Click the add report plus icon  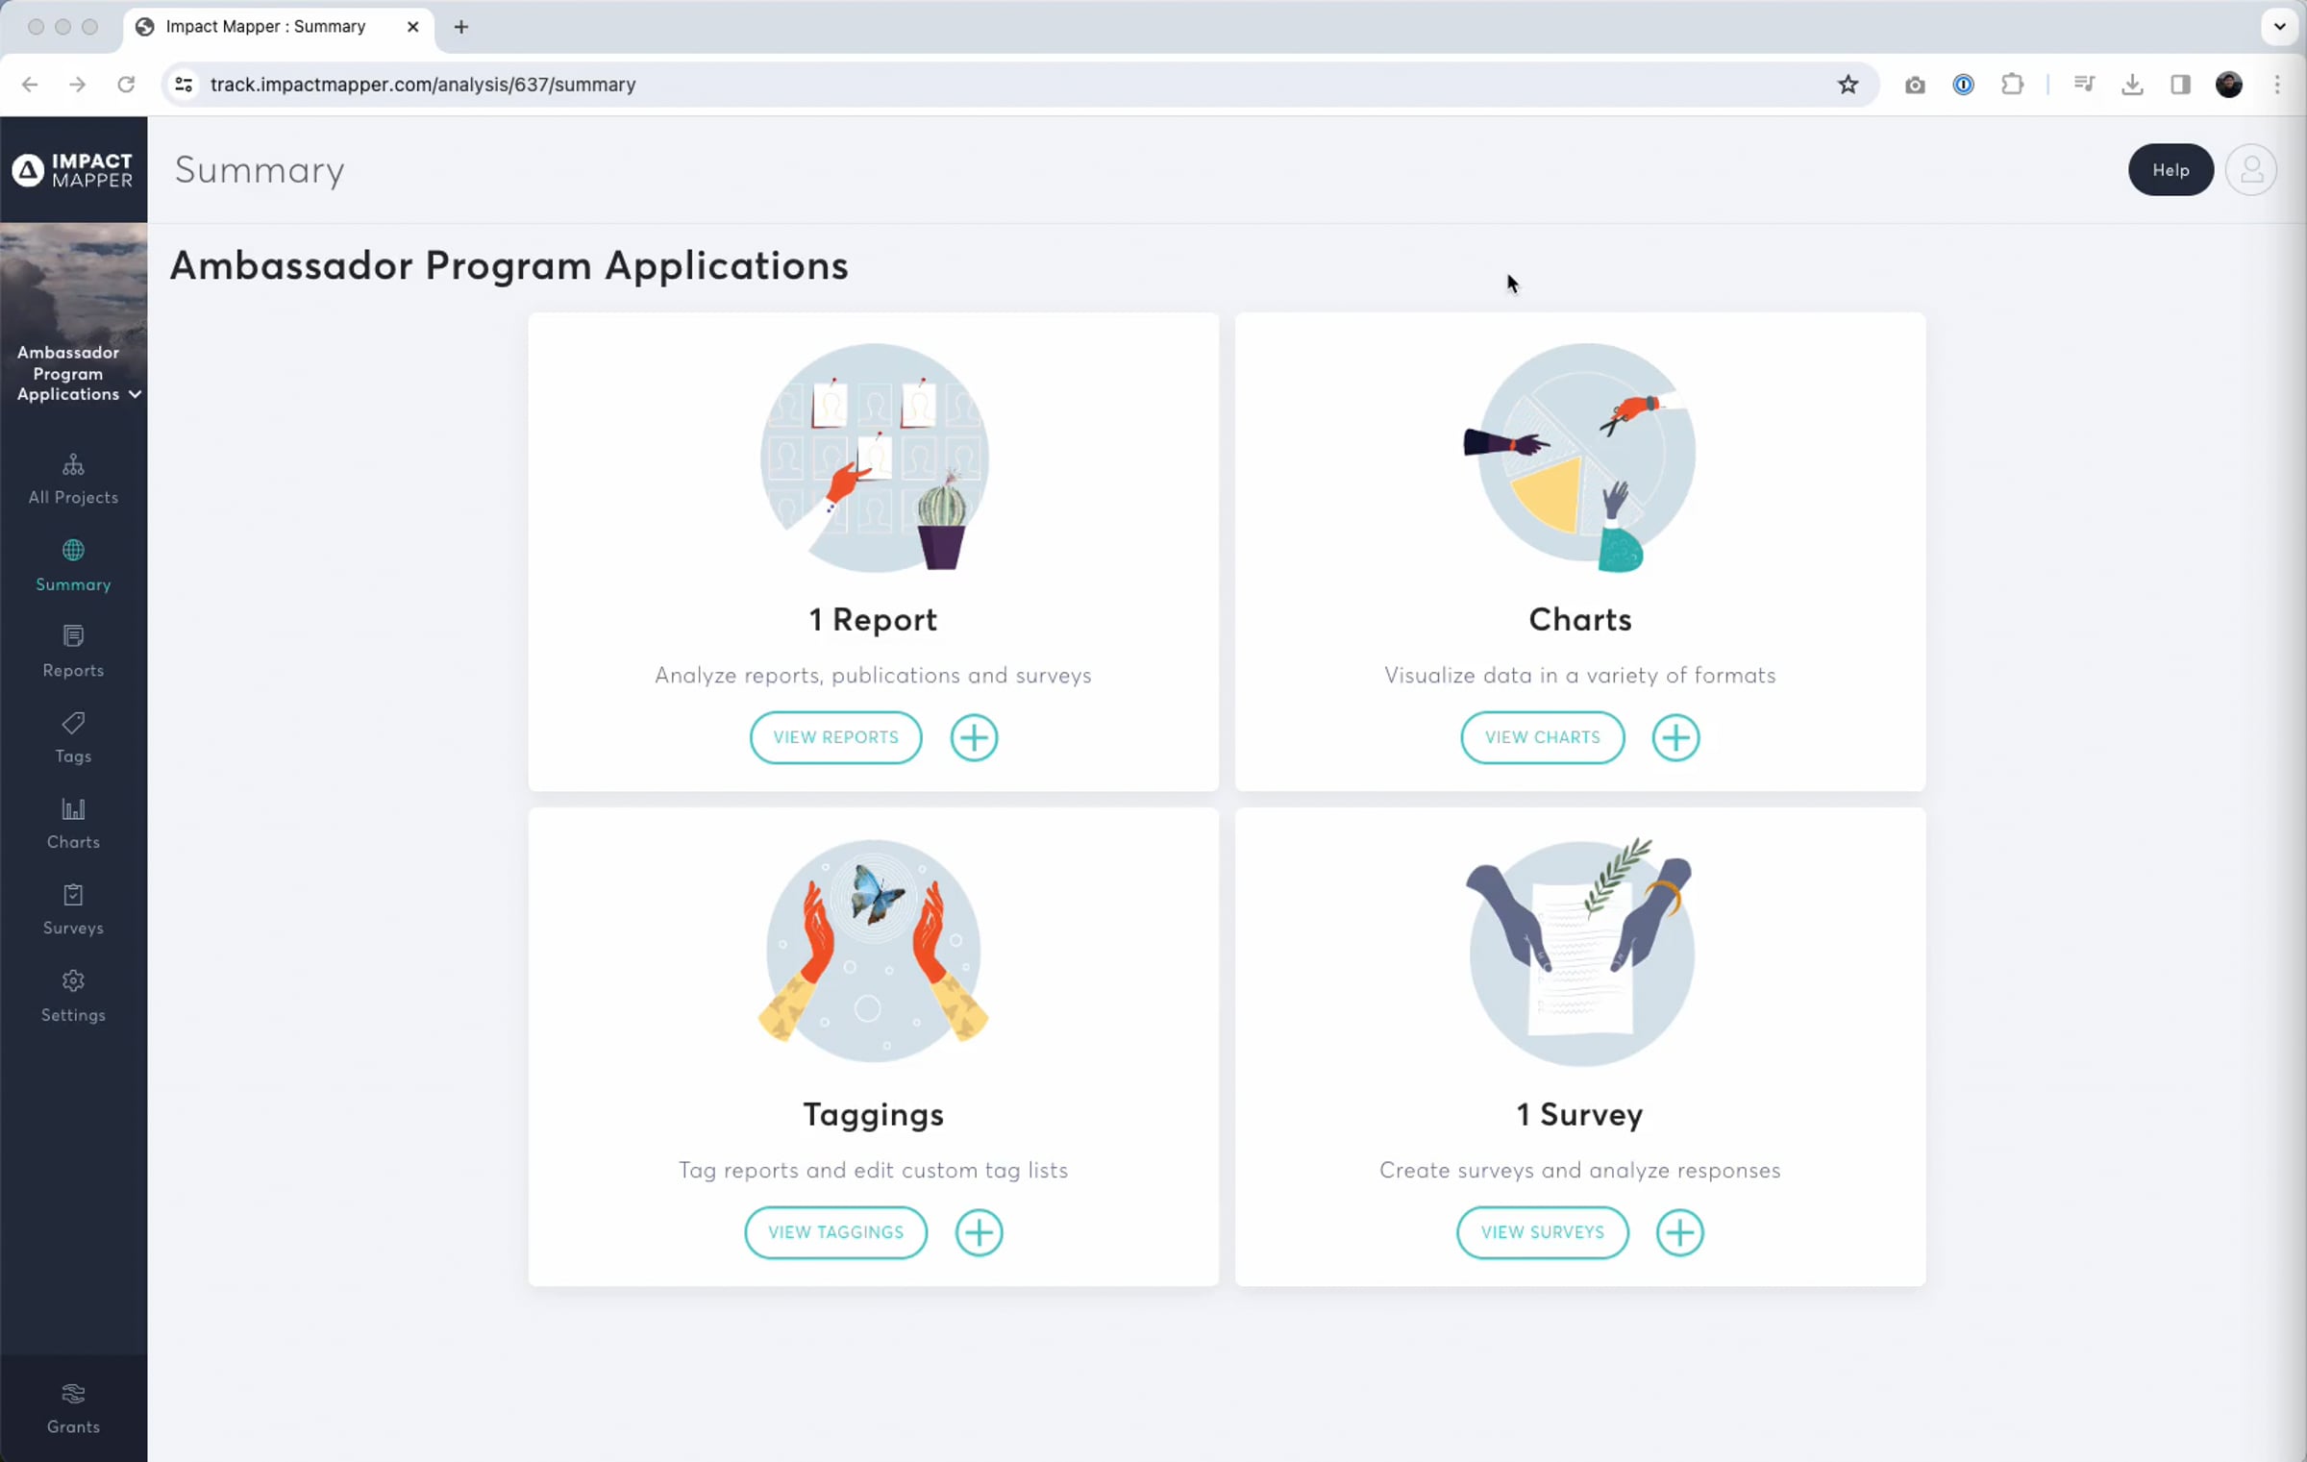(974, 737)
